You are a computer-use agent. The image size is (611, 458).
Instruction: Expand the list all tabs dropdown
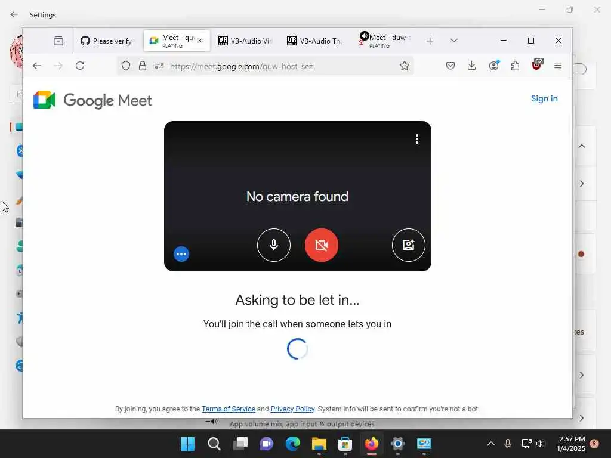(454, 41)
